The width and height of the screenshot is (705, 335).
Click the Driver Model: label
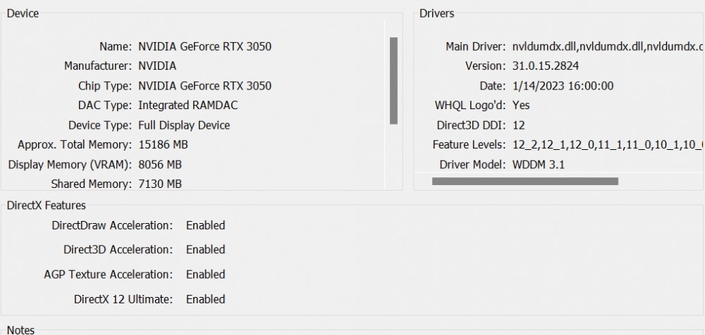(472, 165)
